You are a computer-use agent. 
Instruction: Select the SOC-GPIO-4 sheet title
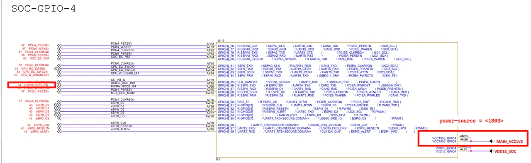click(x=44, y=8)
